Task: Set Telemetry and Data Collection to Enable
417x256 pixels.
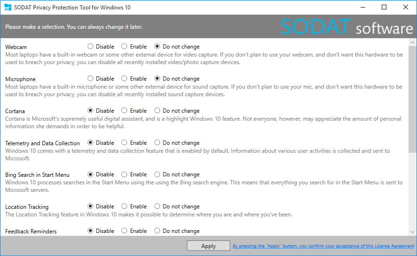Action: tap(134, 143)
